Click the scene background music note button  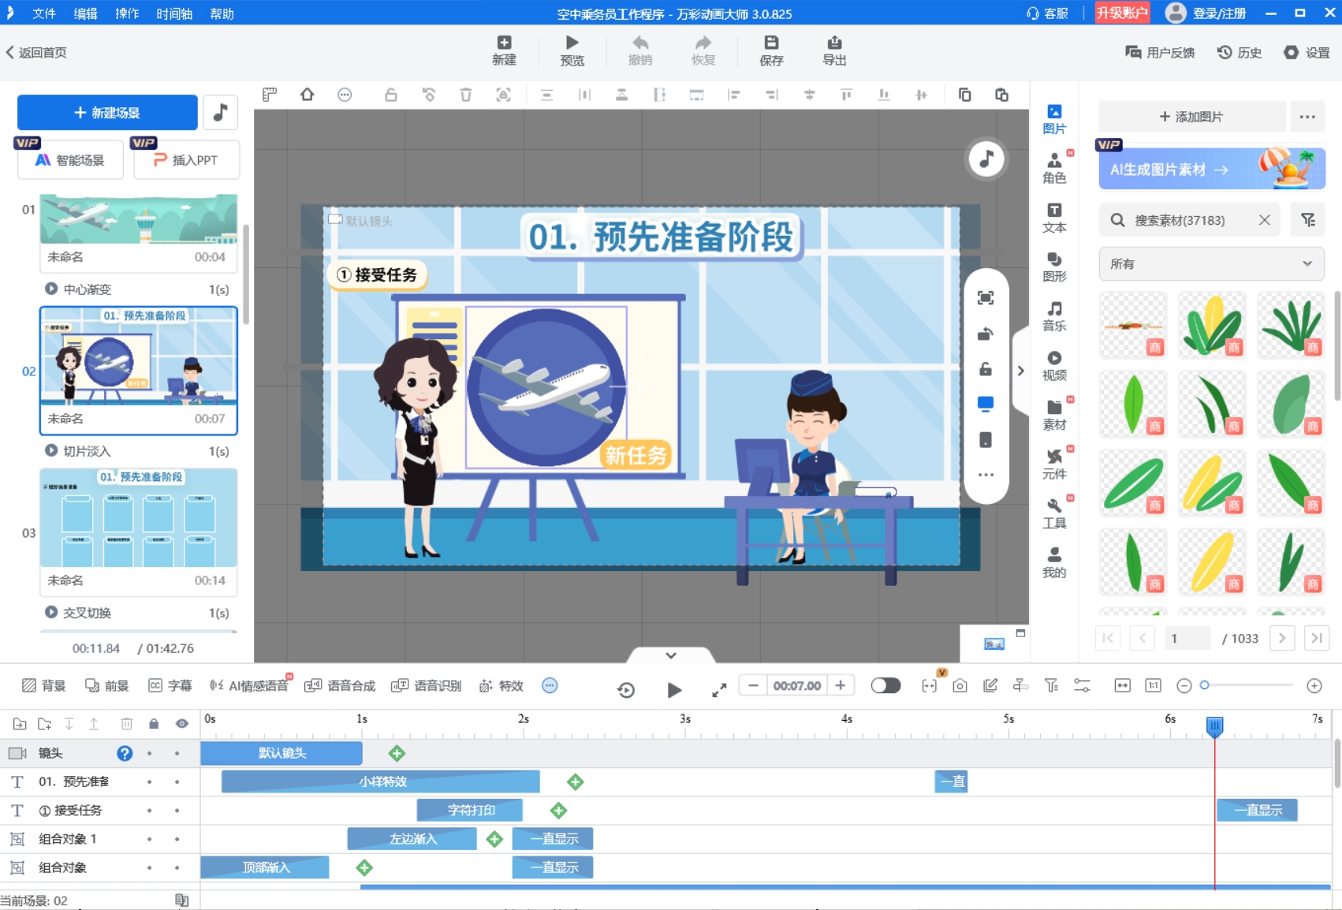[221, 113]
